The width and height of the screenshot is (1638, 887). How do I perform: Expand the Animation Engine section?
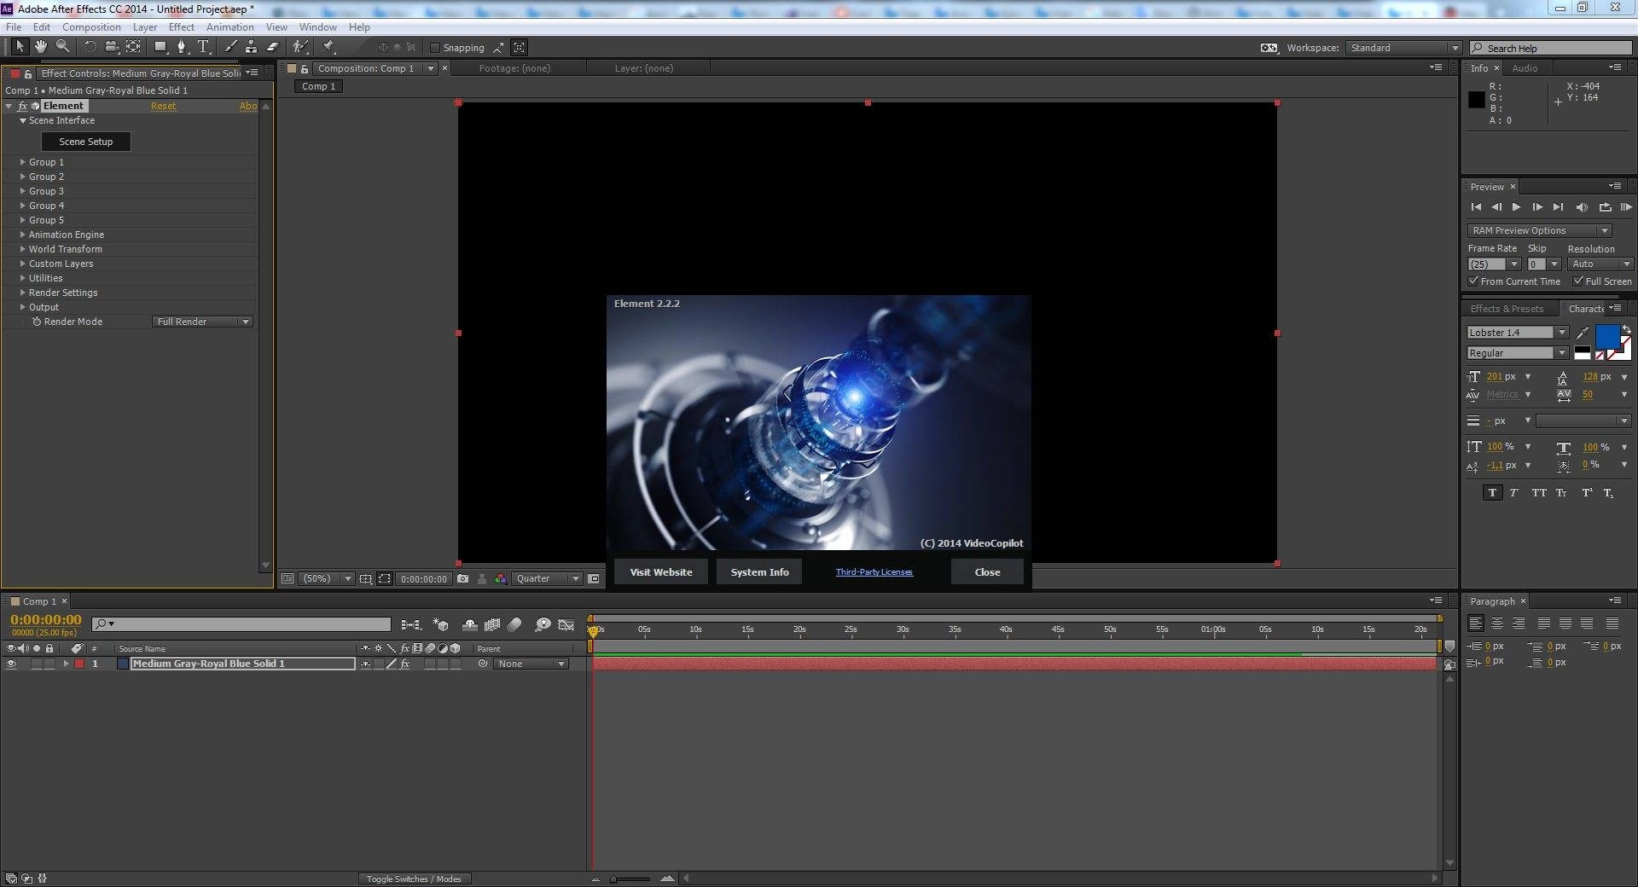pyautogui.click(x=23, y=235)
